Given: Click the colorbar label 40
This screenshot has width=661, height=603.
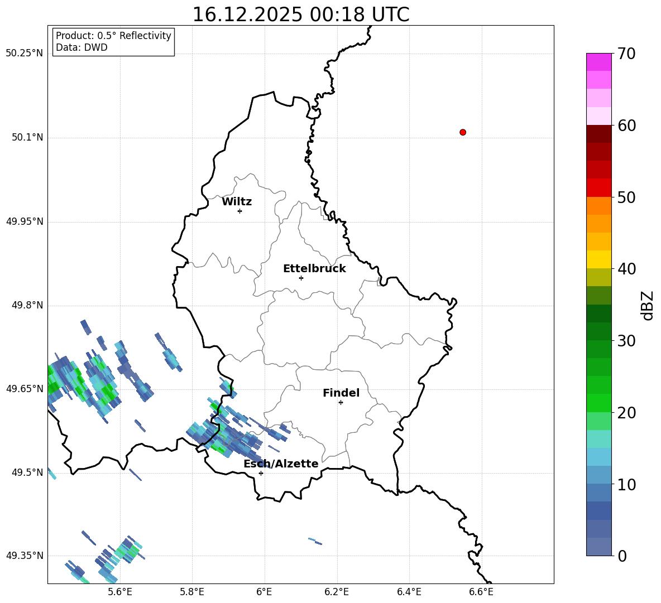Looking at the screenshot, I should (x=626, y=269).
